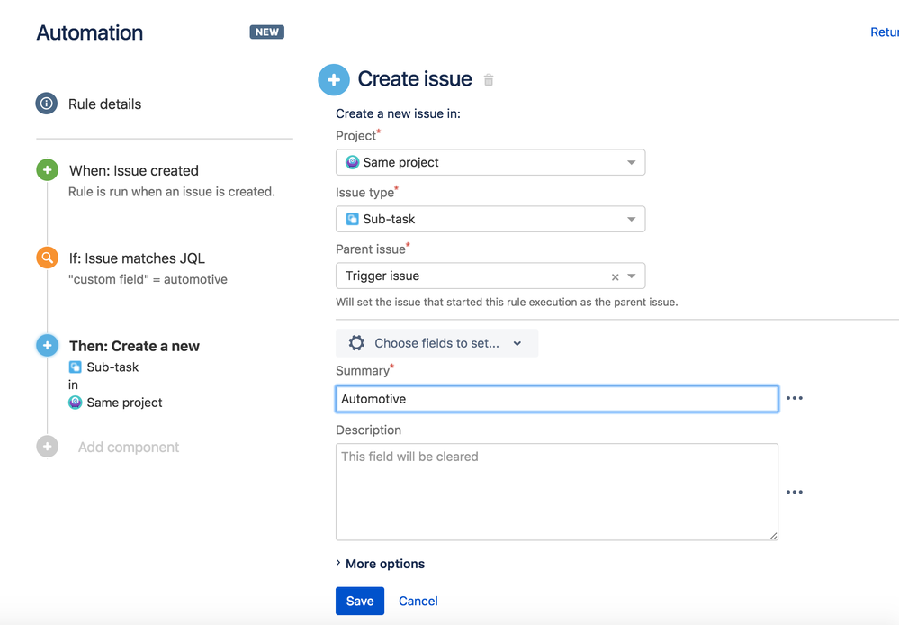Click the "custom field" = automotive text
The height and width of the screenshot is (625, 899).
pyautogui.click(x=148, y=279)
